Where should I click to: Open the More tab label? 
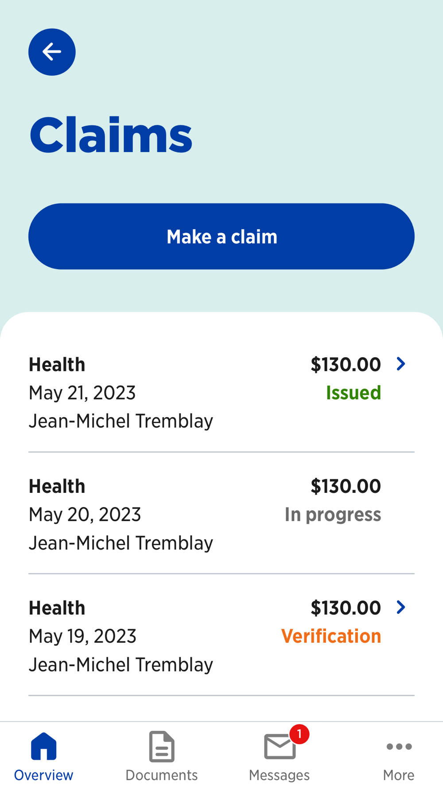(399, 775)
